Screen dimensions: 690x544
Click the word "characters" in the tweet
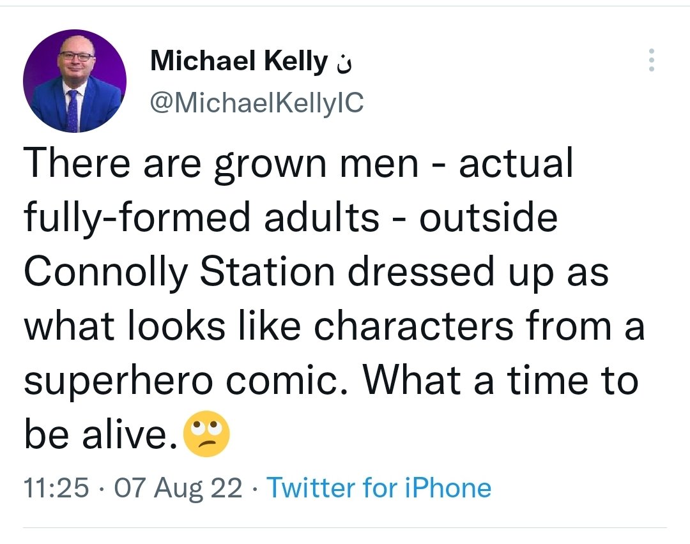tap(414, 326)
